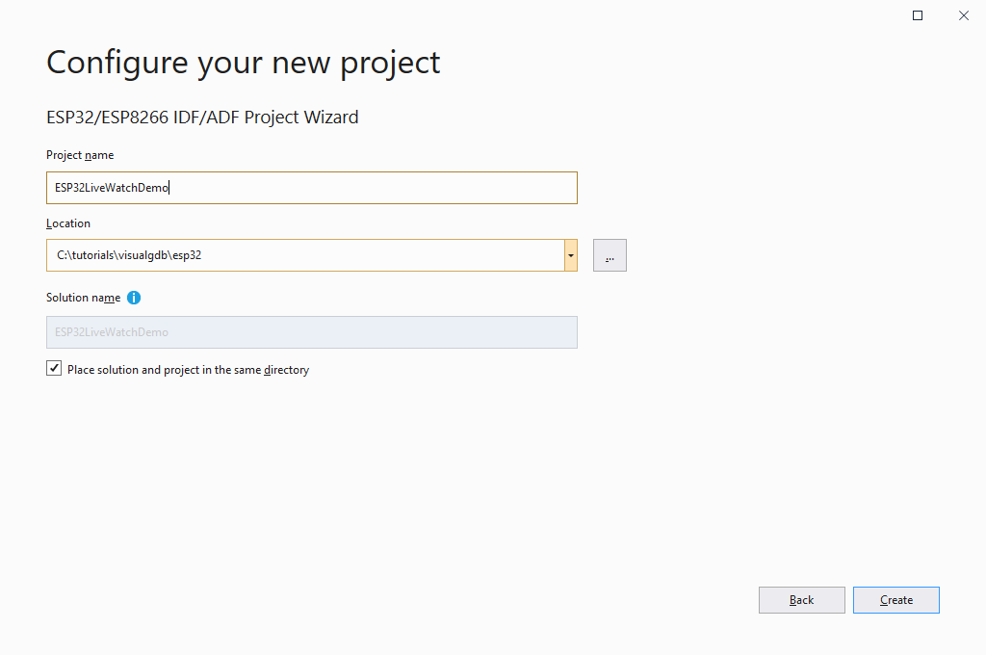Click the disabled Solution name field

[x=312, y=332]
